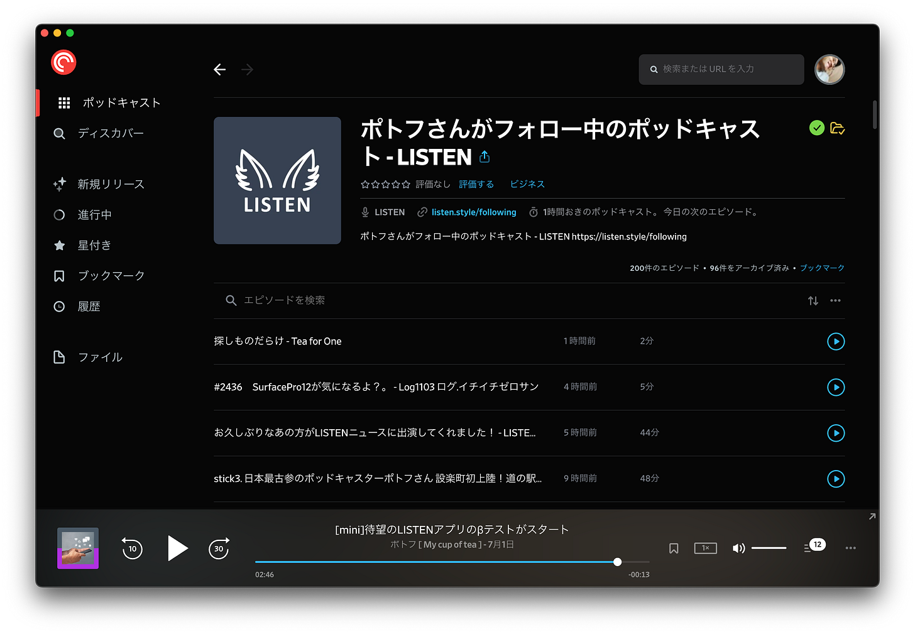Screen dimensions: 915x634
Task: Open the user profile avatar
Action: [x=830, y=69]
